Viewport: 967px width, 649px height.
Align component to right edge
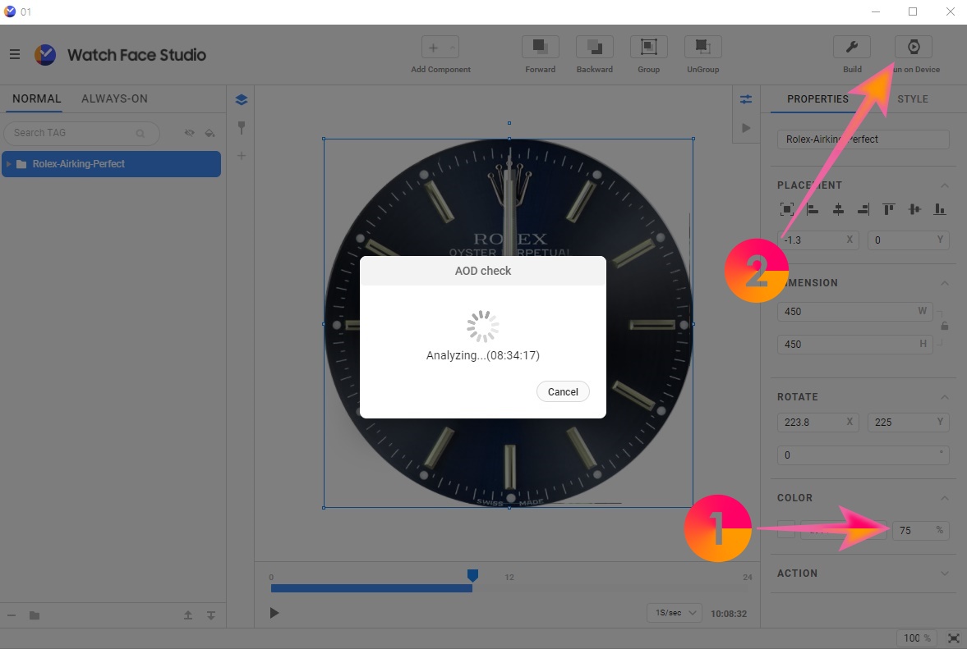pos(863,209)
